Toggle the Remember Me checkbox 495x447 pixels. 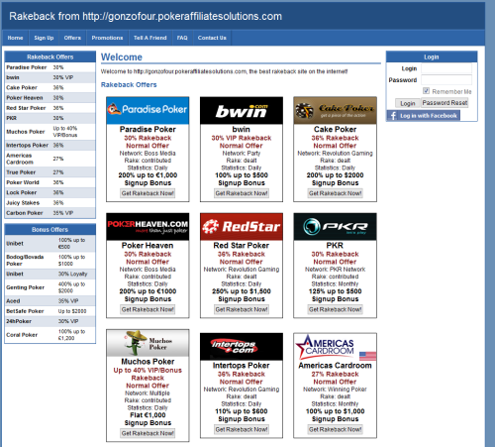coord(426,91)
